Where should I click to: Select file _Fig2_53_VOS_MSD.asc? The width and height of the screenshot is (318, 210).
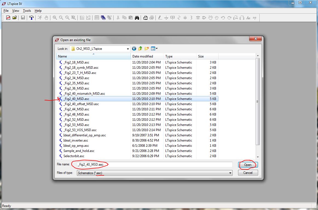(80, 130)
